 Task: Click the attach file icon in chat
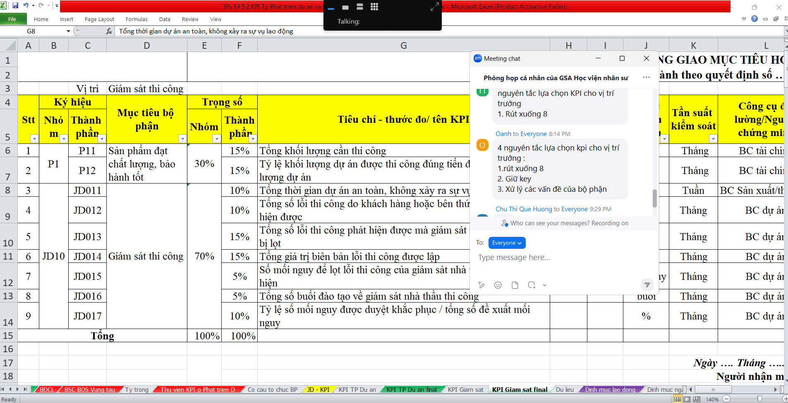(515, 285)
